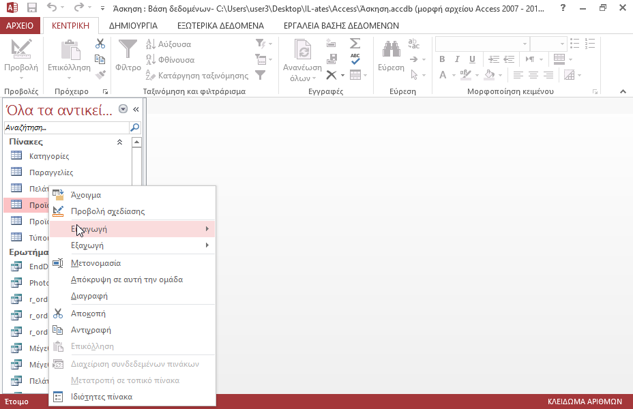Image resolution: width=633 pixels, height=409 pixels.
Task: Sort ascending with Αύξουσα
Action: pos(168,44)
